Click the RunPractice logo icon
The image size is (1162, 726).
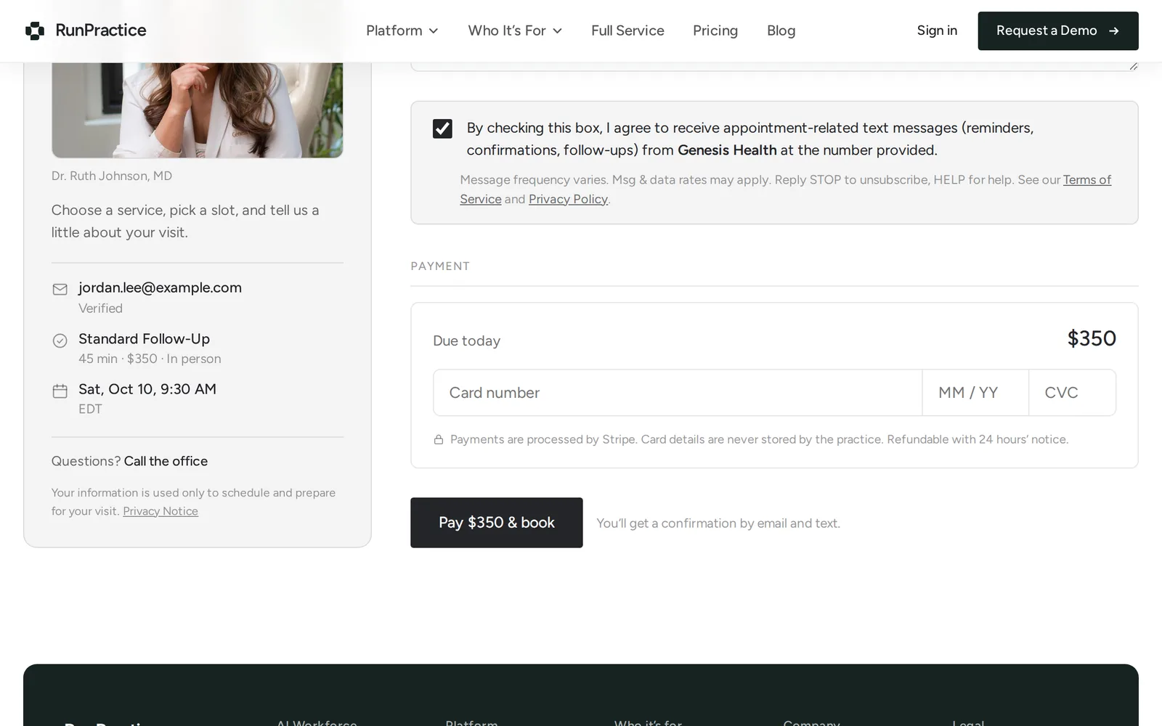[35, 30]
